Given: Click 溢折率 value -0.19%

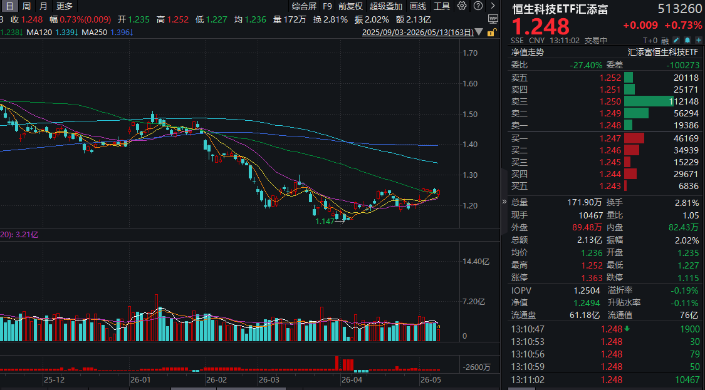Looking at the screenshot, I should (x=685, y=290).
